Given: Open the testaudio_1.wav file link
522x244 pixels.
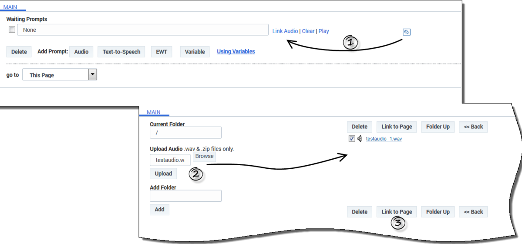Looking at the screenshot, I should click(384, 139).
